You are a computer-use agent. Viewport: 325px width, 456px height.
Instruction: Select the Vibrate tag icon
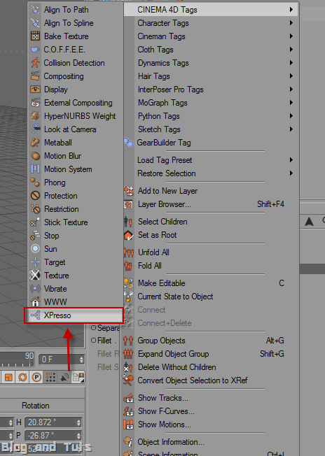point(35,289)
